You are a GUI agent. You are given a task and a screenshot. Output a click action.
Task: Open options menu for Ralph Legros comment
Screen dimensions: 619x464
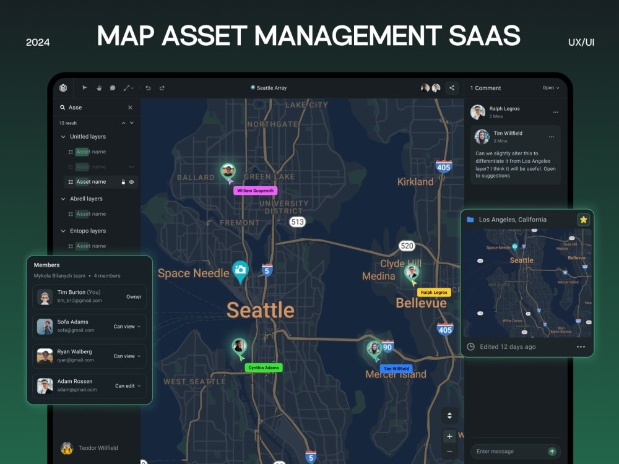555,112
